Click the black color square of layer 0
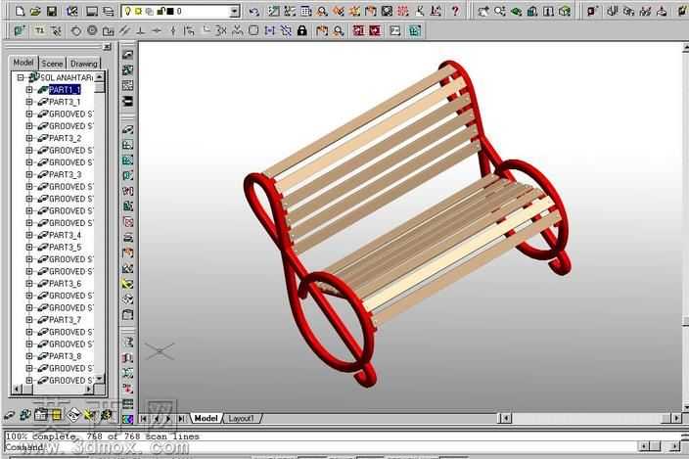Screen dimensions: 689x459 [x=170, y=11]
